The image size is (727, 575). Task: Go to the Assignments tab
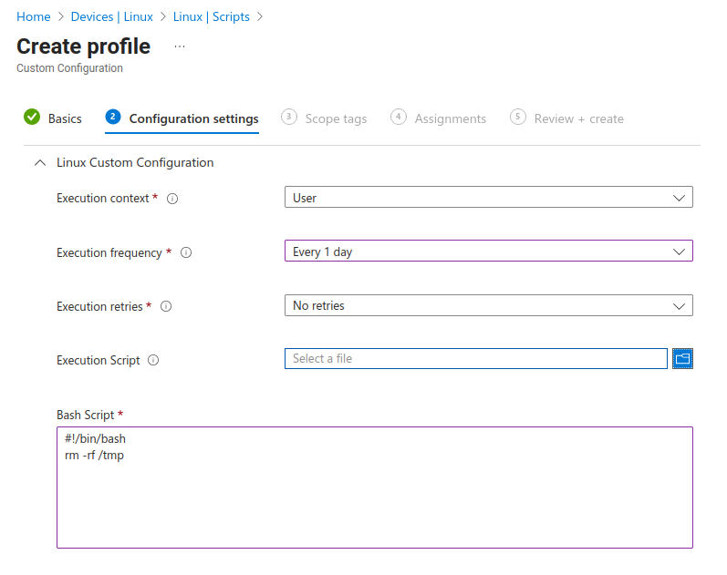[x=450, y=118]
